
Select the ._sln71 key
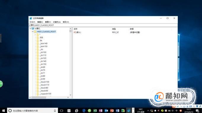point(42,73)
